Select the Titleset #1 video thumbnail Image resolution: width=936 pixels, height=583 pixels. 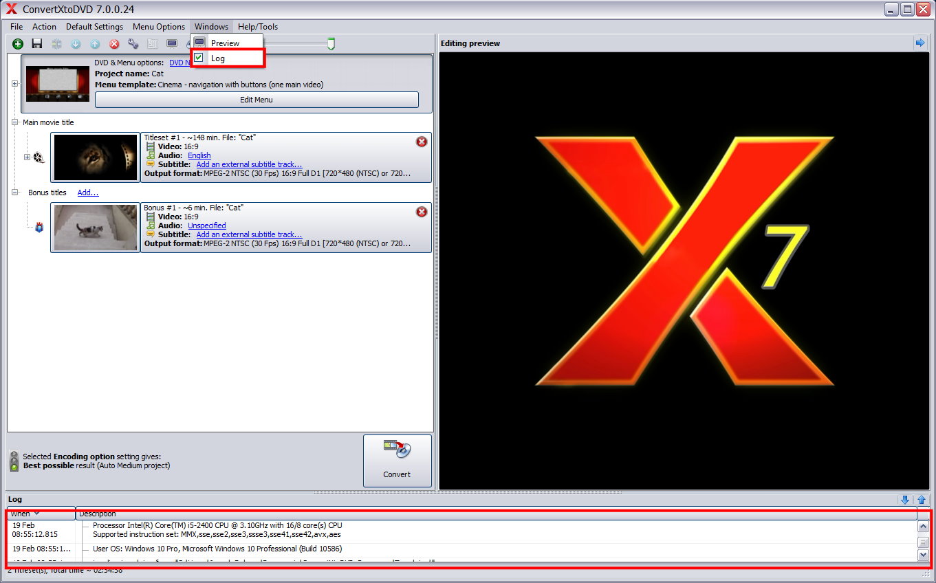coord(96,157)
